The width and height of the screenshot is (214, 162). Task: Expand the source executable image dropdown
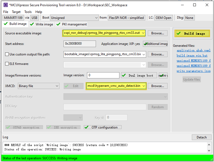(143, 33)
